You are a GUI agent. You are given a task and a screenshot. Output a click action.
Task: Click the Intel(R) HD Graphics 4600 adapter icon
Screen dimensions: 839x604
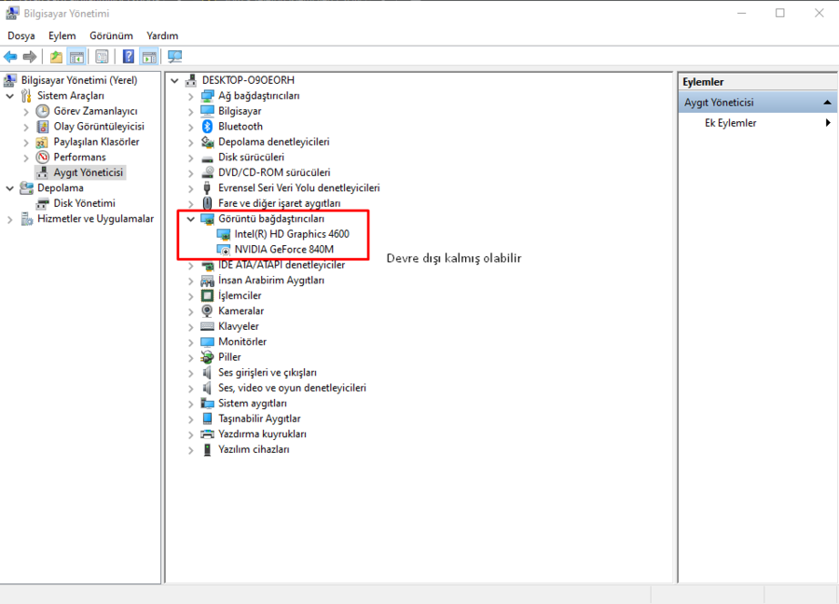[224, 234]
